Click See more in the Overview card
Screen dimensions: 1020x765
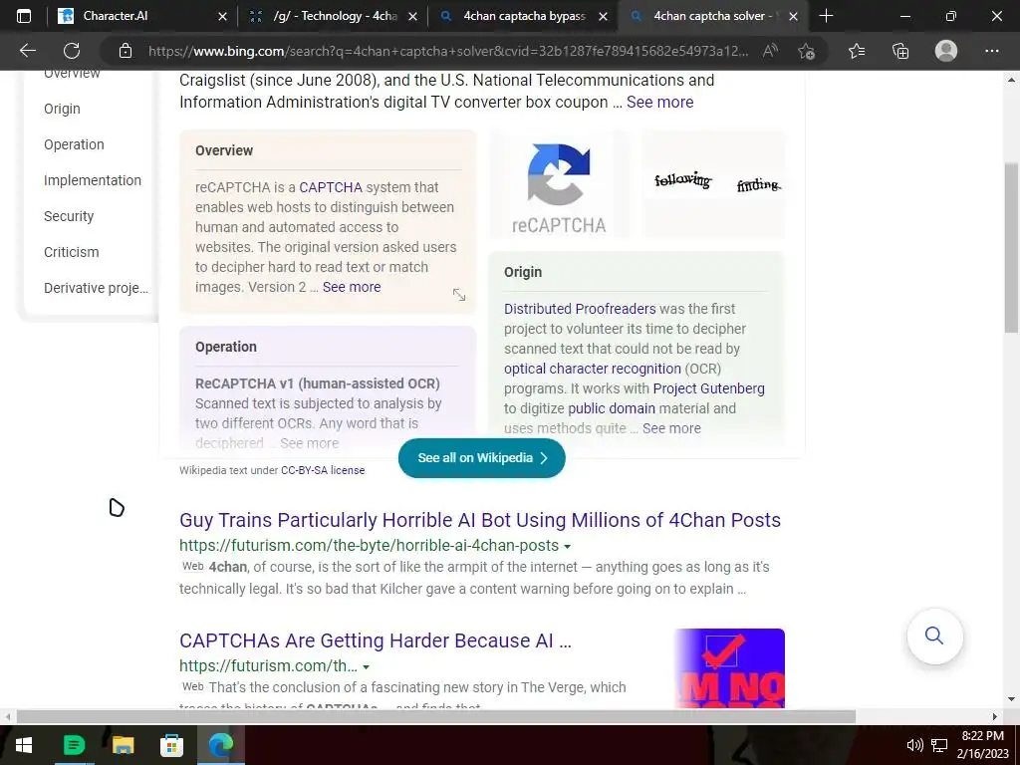point(352,287)
